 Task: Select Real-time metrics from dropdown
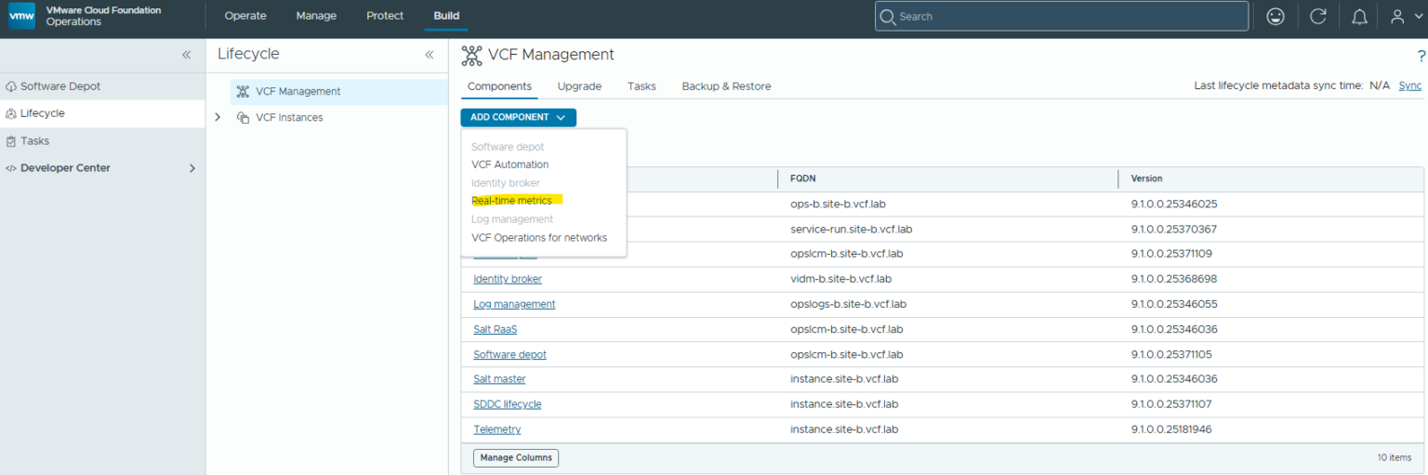511,201
